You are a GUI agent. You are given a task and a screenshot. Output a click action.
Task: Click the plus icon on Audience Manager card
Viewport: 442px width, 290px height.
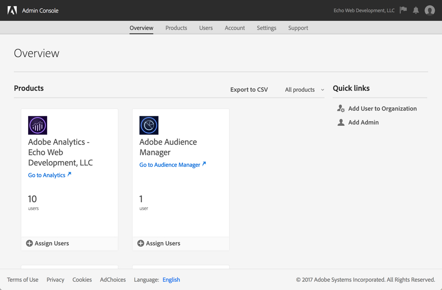[x=141, y=243]
